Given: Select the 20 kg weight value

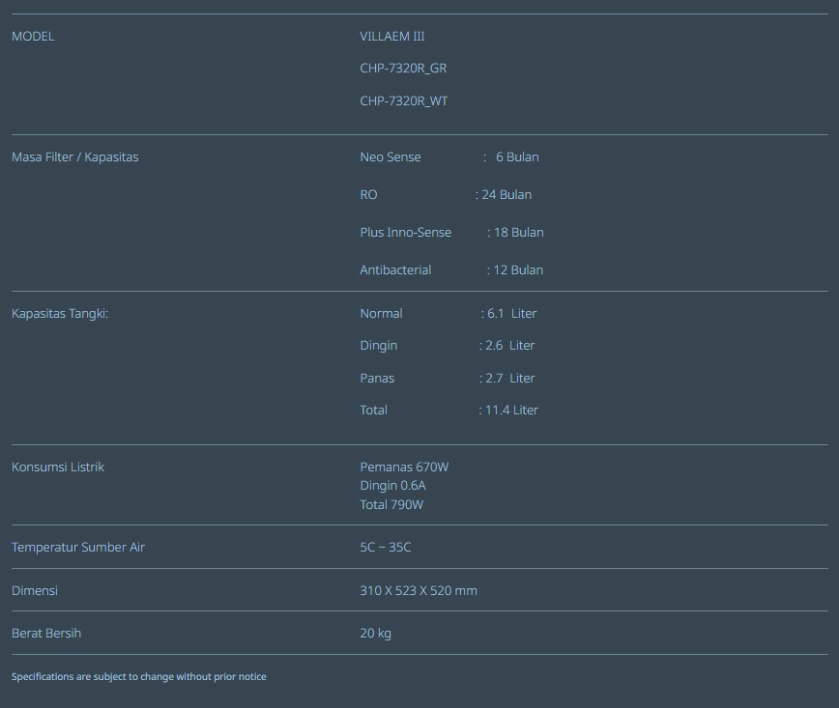Looking at the screenshot, I should coord(376,634).
